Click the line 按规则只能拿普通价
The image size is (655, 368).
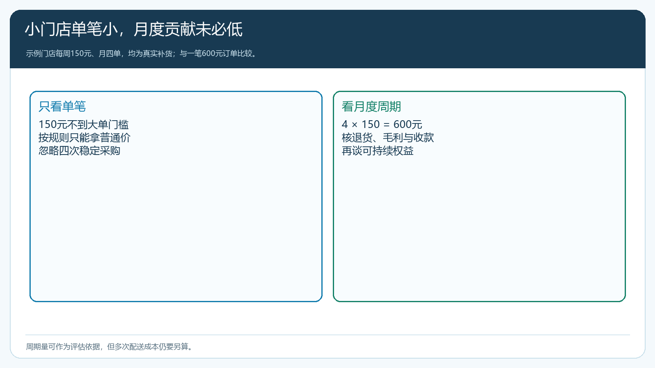(x=84, y=137)
